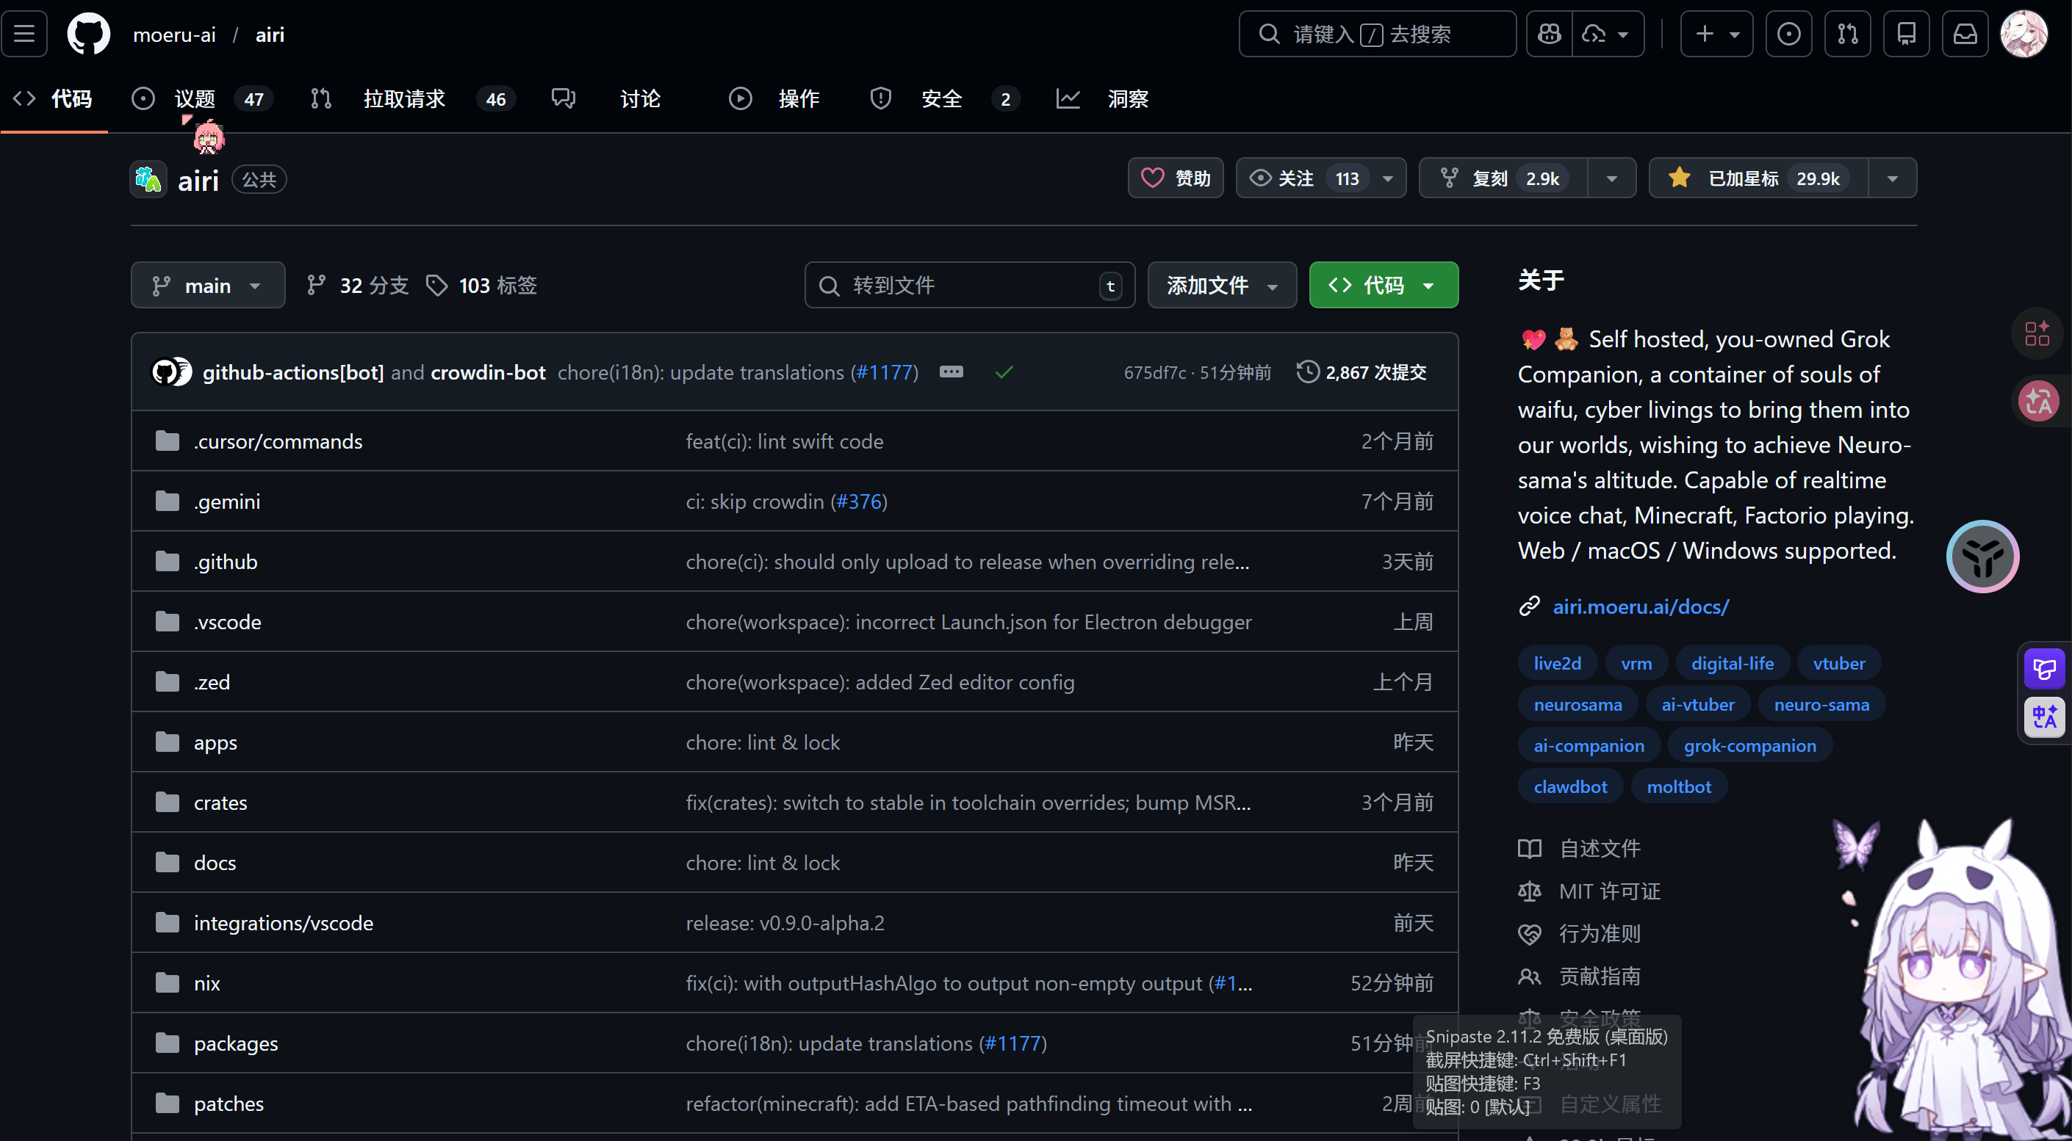This screenshot has width=2072, height=1141.
Task: Expand the green 代码 clone dropdown
Action: click(x=1383, y=285)
